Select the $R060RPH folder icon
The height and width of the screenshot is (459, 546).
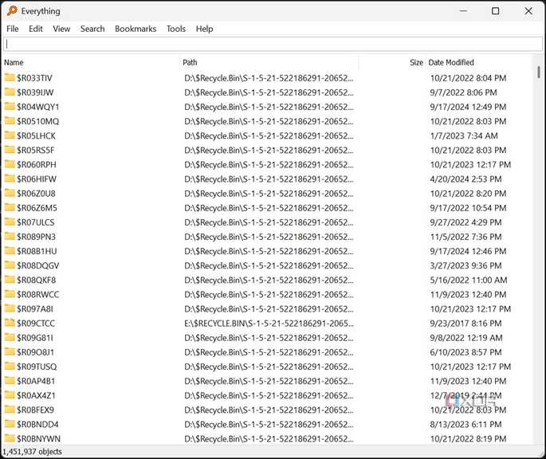coord(10,164)
